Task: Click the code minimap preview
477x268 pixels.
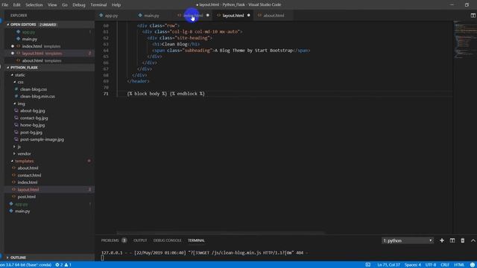Action: pos(464,39)
